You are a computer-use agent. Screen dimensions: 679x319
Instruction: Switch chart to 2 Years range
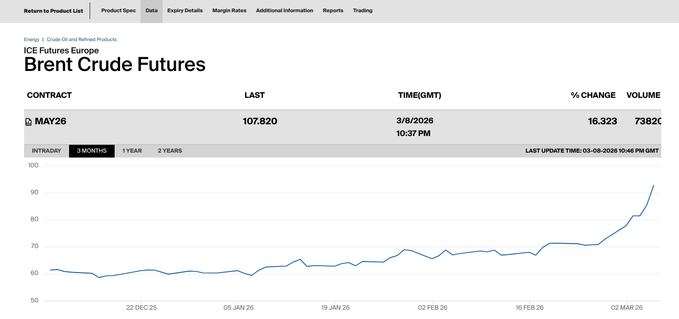tap(170, 151)
